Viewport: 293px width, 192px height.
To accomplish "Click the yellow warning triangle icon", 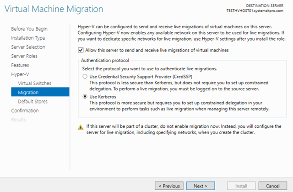I will (x=81, y=127).
